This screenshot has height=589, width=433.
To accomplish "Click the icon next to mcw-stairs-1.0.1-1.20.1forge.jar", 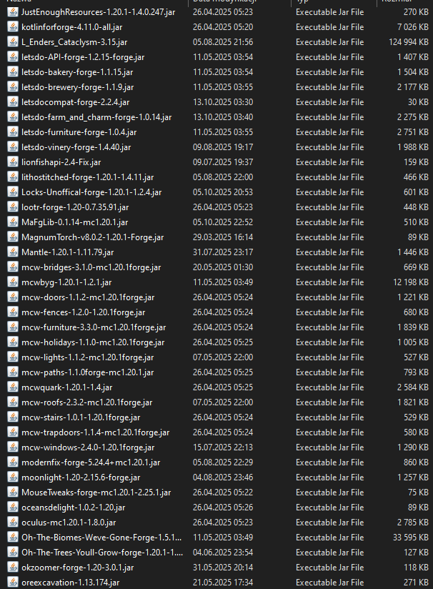I will point(13,417).
